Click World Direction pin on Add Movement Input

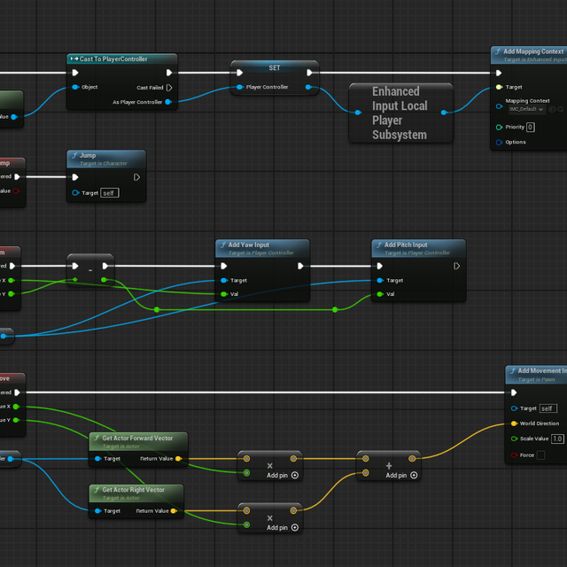[x=514, y=423]
